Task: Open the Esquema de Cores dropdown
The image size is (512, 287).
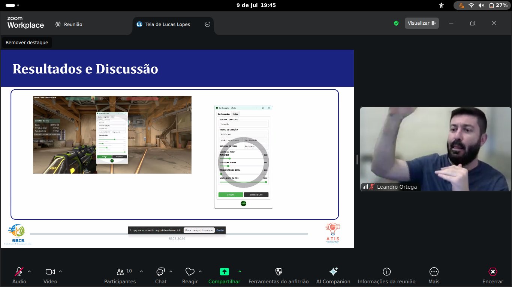Action: tap(255, 146)
